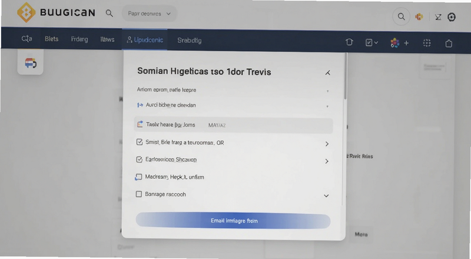Toggle the Bonrage raccoch checkbox

click(x=139, y=194)
